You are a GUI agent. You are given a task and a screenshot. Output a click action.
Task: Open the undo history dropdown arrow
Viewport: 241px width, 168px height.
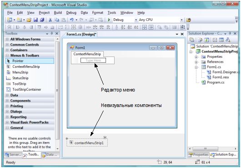(x=76, y=20)
